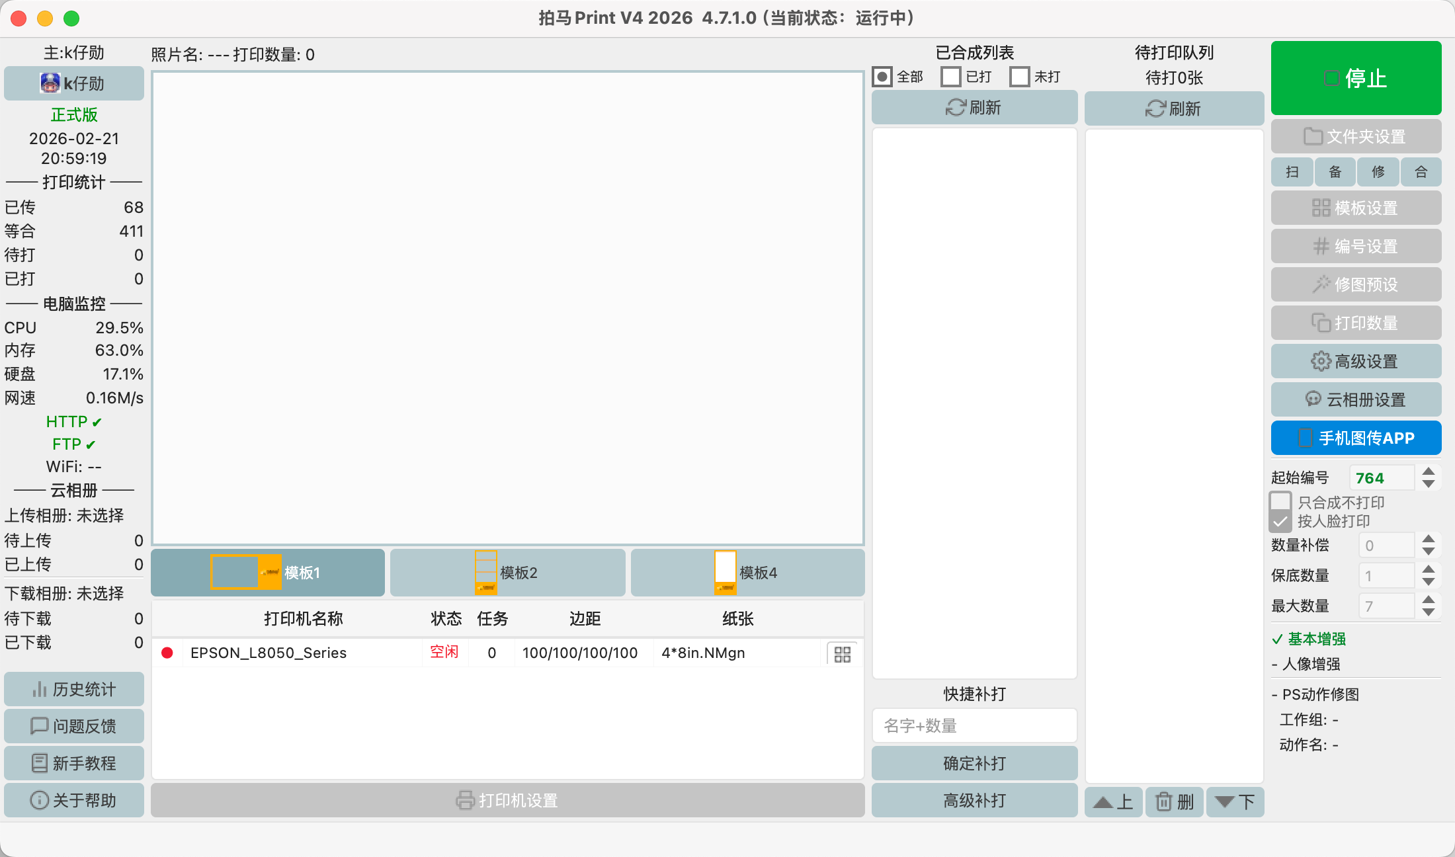1455x857 pixels.
Task: Decrease the 最大数量 value
Action: click(1429, 612)
